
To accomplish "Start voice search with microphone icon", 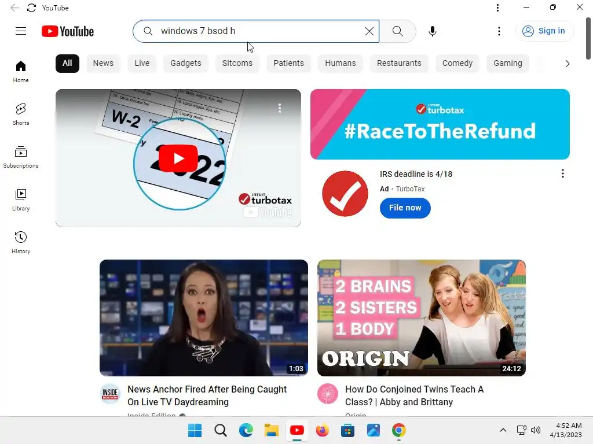I will pos(432,31).
